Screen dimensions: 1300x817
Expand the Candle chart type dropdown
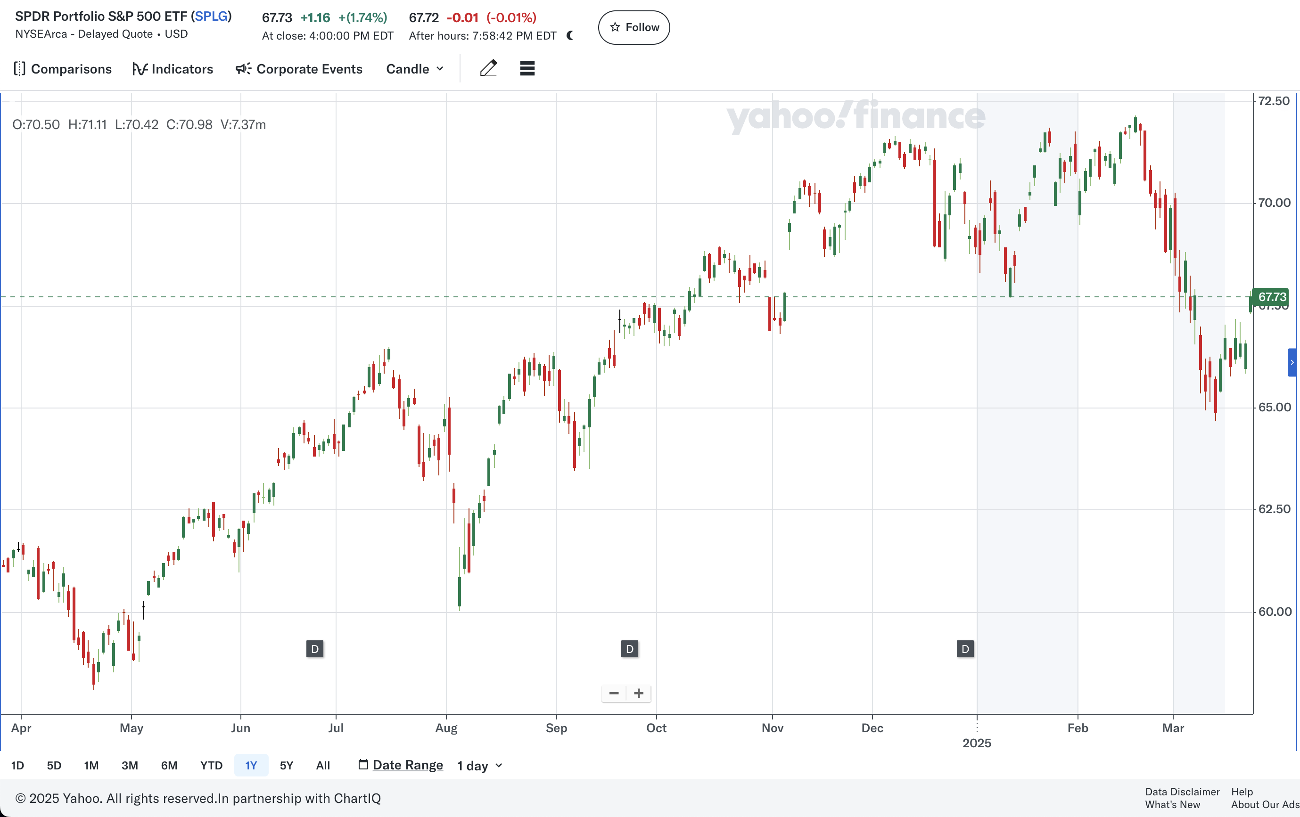(415, 69)
